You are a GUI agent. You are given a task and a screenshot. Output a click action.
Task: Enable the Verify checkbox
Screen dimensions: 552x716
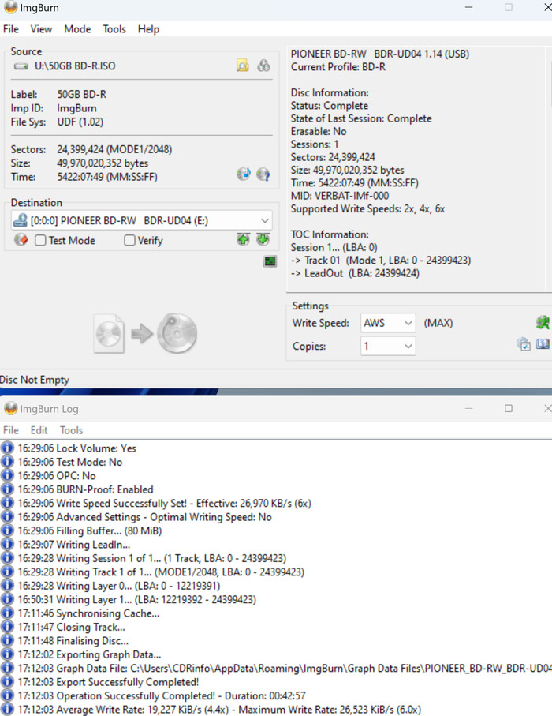[x=129, y=240]
